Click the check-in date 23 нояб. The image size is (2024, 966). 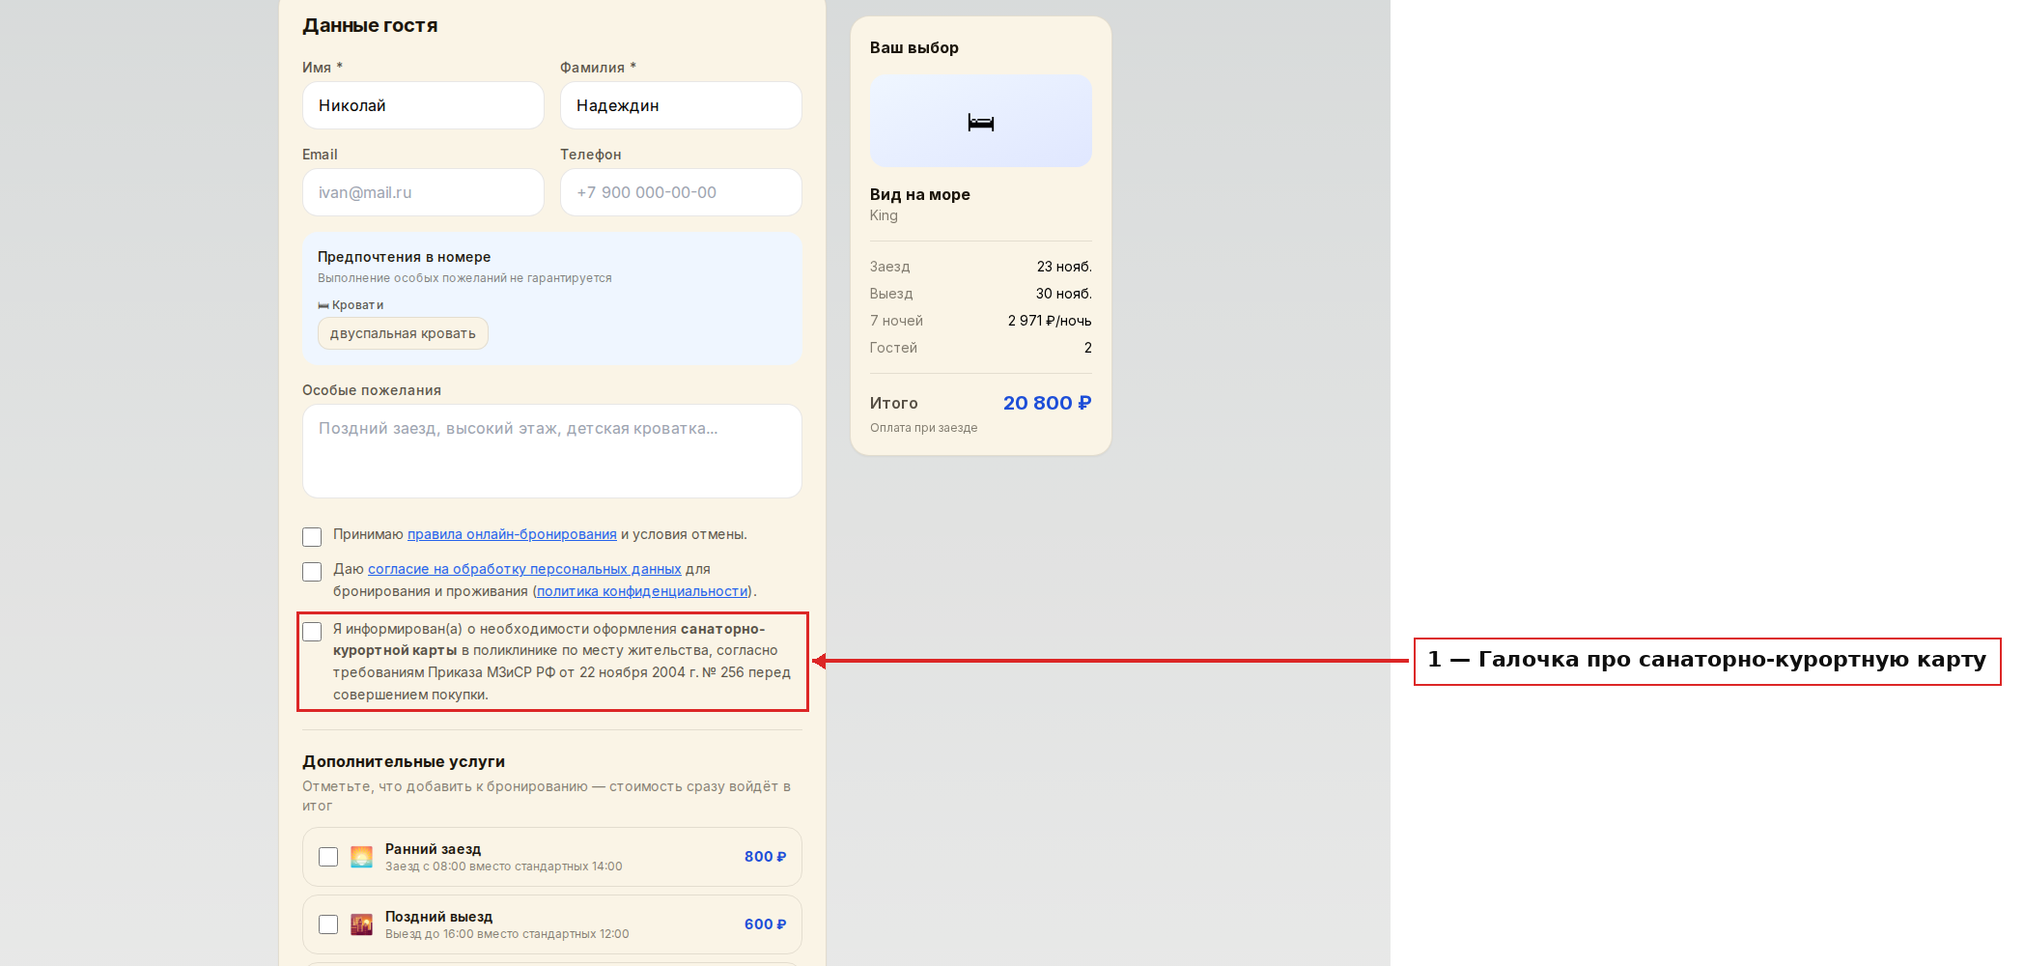click(x=1064, y=267)
